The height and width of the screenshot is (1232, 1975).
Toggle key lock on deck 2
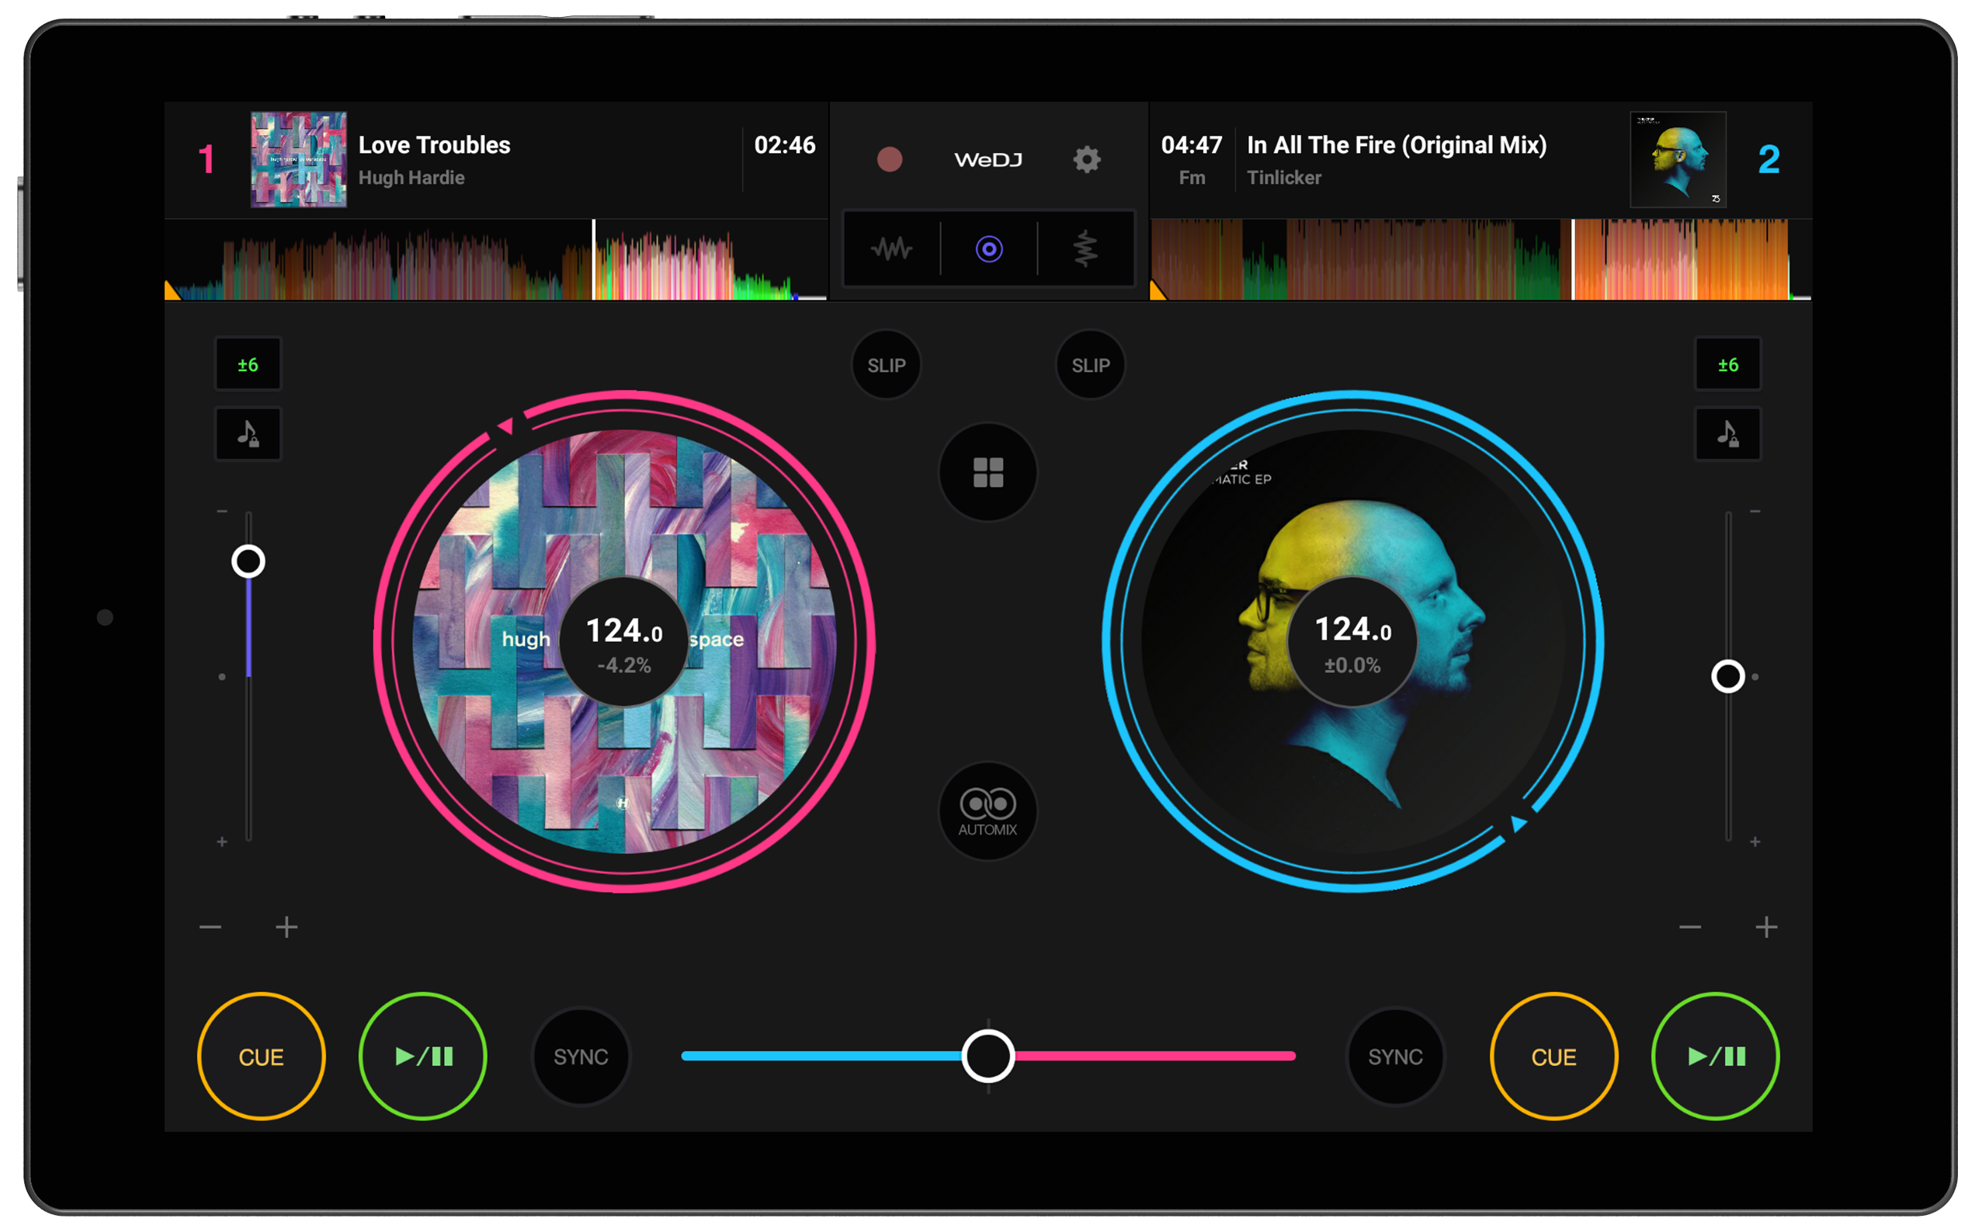pos(1728,433)
